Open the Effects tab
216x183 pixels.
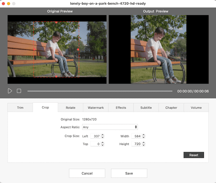[x=121, y=108]
